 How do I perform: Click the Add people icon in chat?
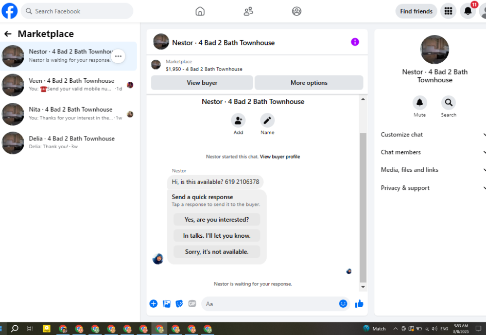pos(238,120)
